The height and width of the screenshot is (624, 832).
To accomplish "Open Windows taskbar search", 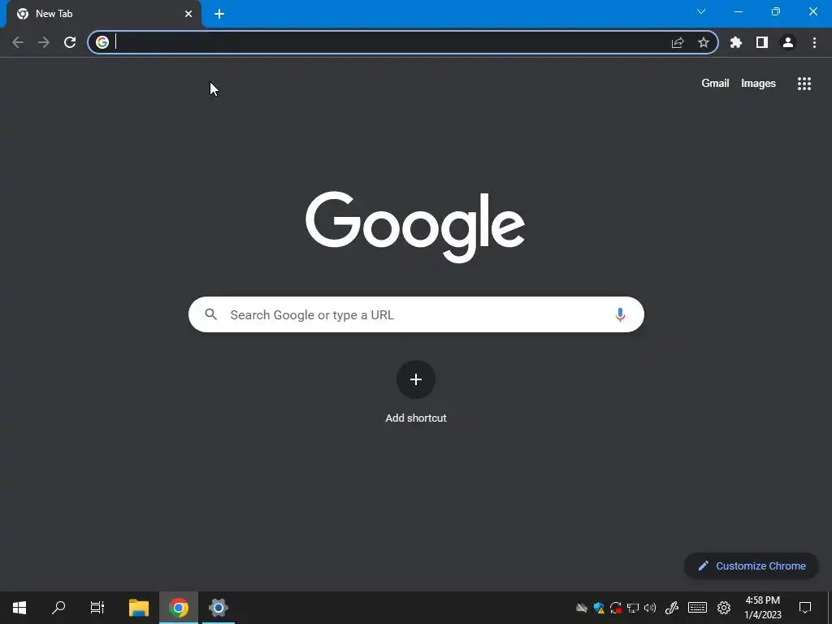I will [58, 608].
